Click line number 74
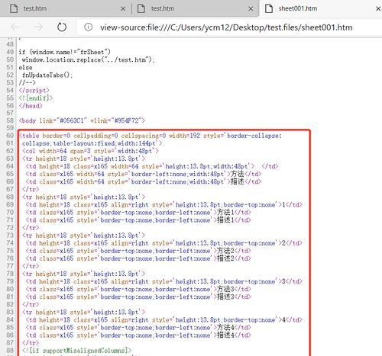382x356 pixels. (10, 243)
